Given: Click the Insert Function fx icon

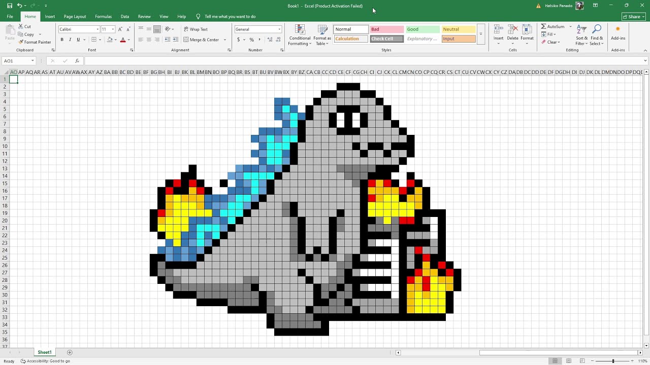Looking at the screenshot, I should point(77,61).
